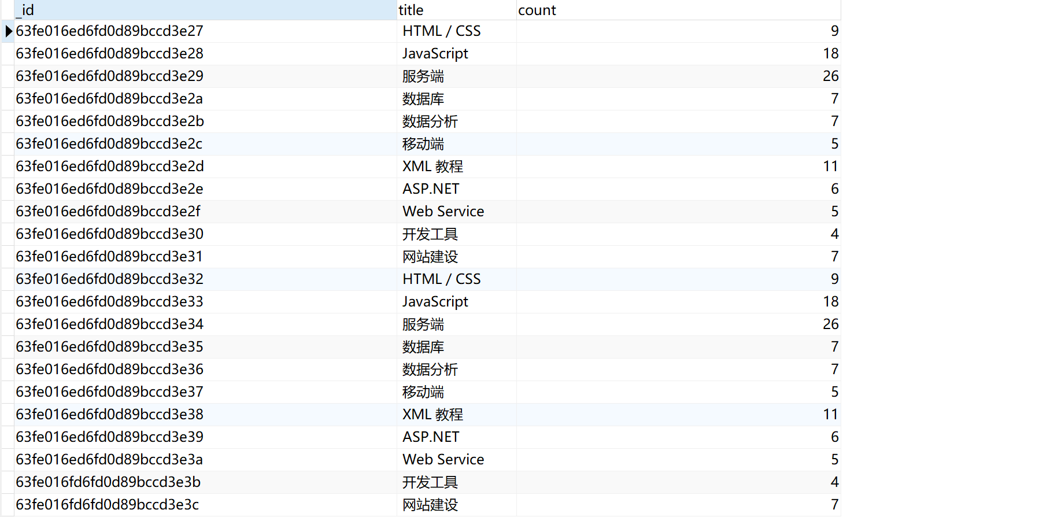The height and width of the screenshot is (517, 1039).
Task: Select cell 63fe016ed6fd0d89bccd3e2a
Action: pos(205,99)
